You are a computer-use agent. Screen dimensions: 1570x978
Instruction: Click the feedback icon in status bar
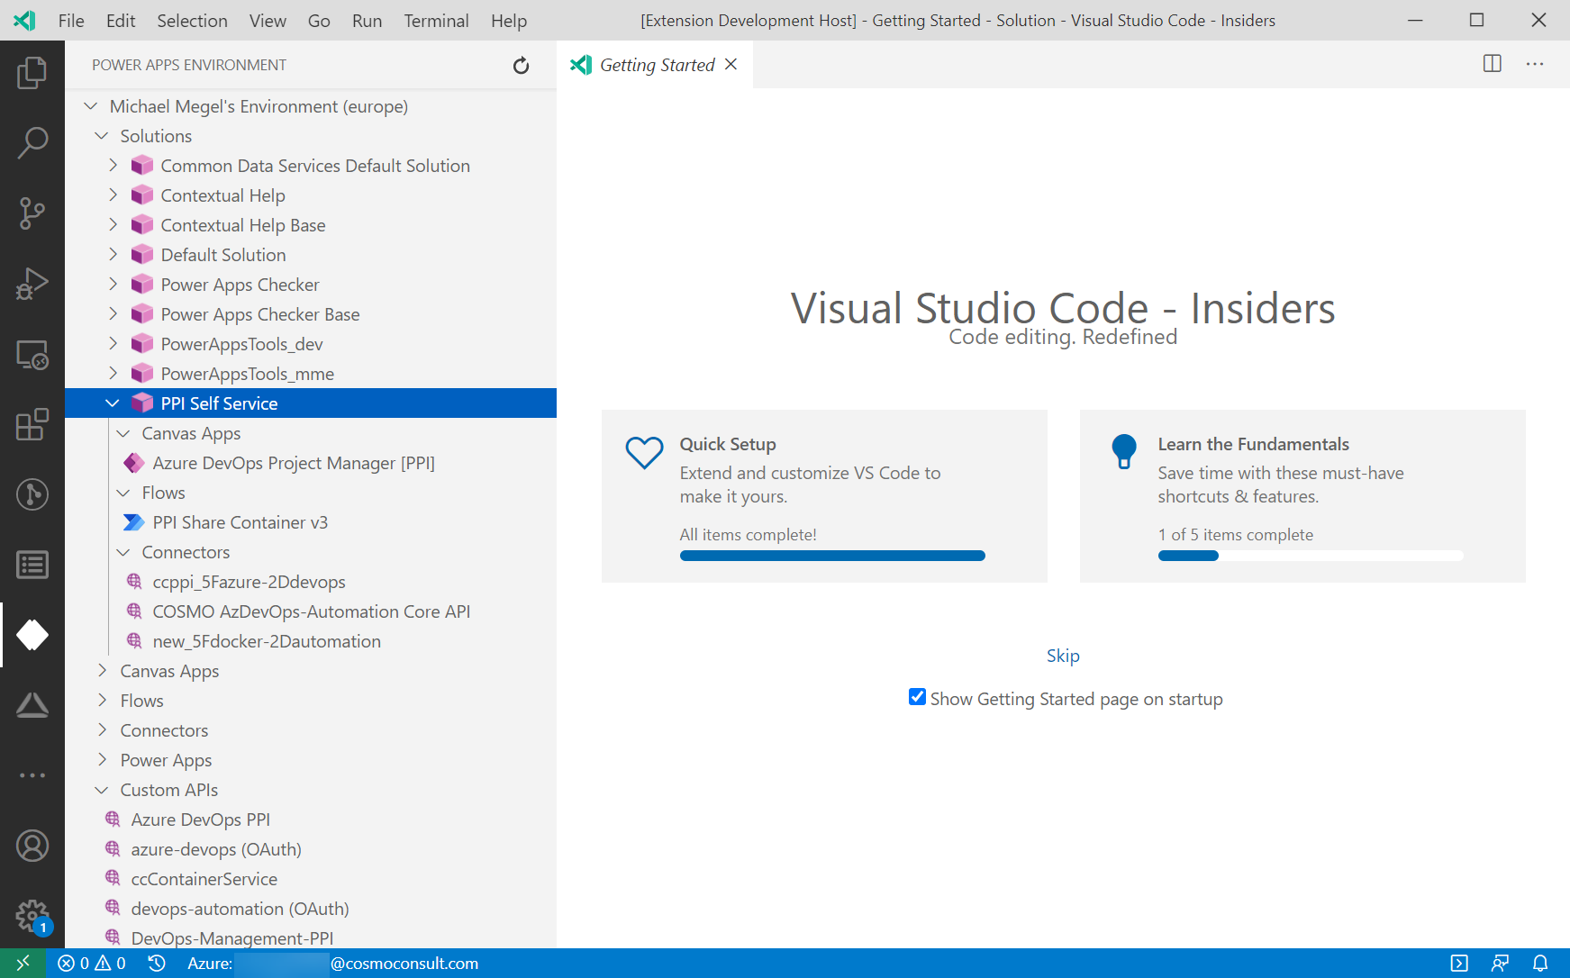(1500, 963)
